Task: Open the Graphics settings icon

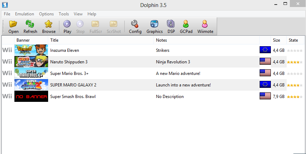Action: coord(154,24)
